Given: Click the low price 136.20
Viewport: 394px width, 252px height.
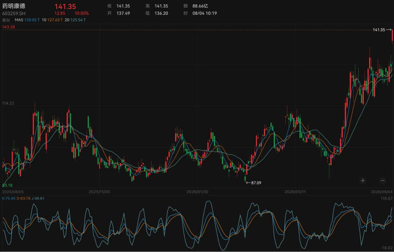Looking at the screenshot, I should (x=161, y=13).
